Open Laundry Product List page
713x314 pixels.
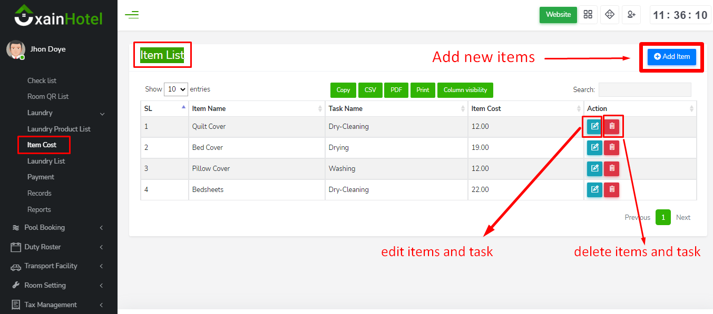[x=58, y=129]
